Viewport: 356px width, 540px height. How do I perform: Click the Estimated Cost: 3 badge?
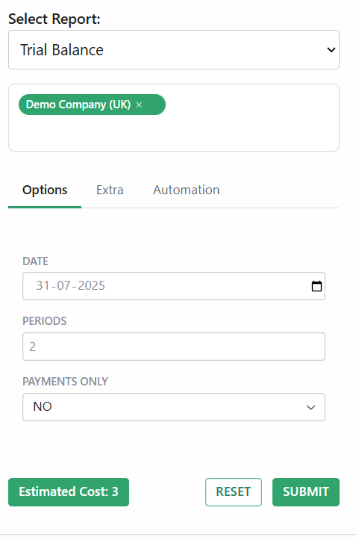(69, 491)
